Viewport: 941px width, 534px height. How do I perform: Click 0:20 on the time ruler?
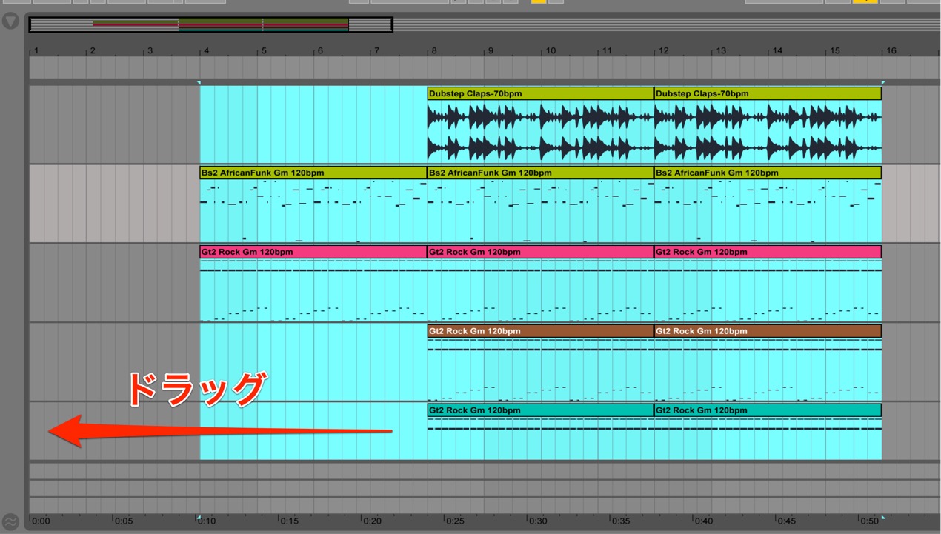coord(373,521)
